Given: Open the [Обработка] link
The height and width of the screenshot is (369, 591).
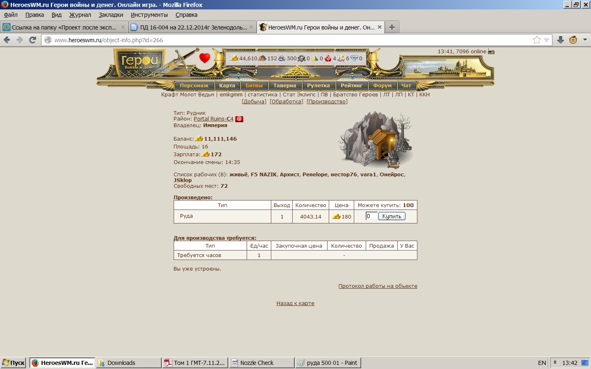Looking at the screenshot, I should click(286, 102).
